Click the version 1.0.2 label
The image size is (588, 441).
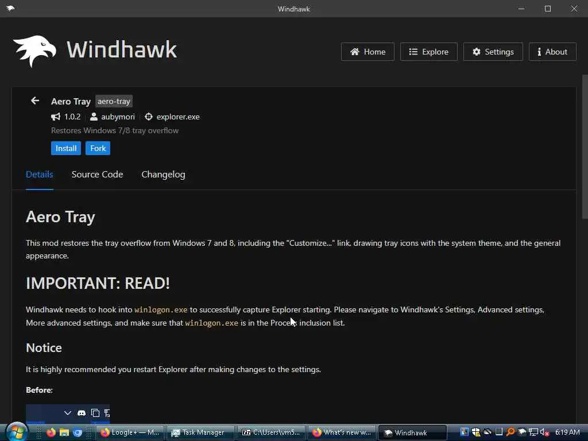[72, 117]
